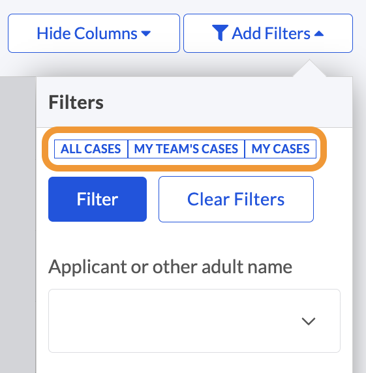Image resolution: width=366 pixels, height=373 pixels.
Task: Click the popover pointer triangle under Add Filters
Action: pyautogui.click(x=309, y=68)
